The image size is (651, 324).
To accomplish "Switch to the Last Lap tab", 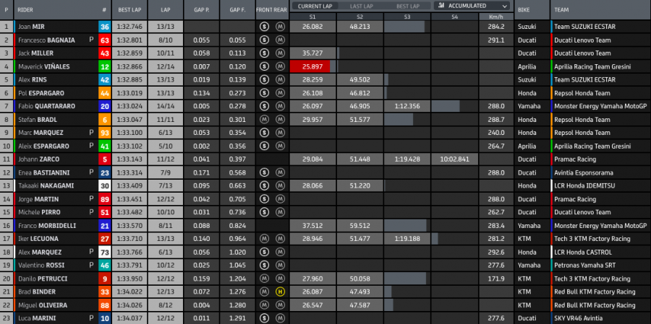I will [x=360, y=5].
